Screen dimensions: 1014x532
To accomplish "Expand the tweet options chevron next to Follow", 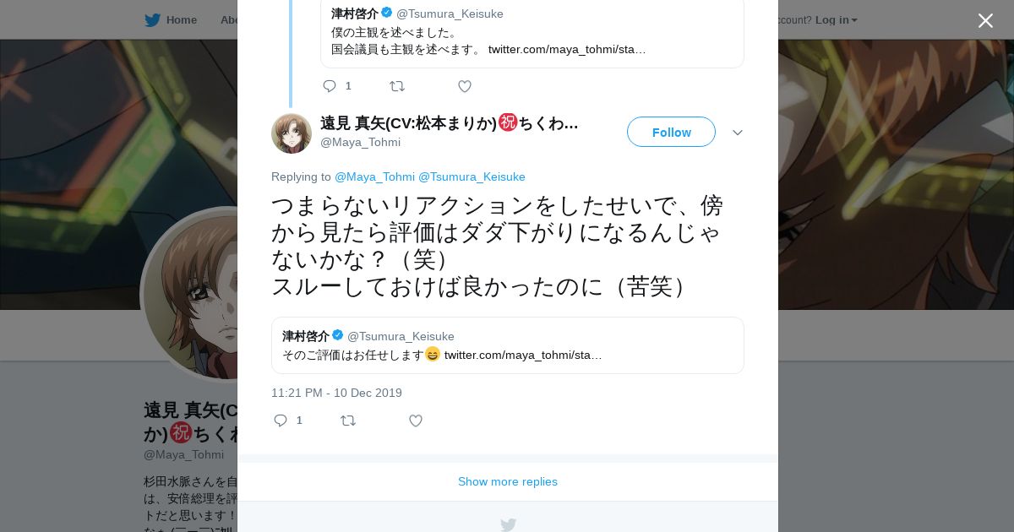I will coord(738,133).
